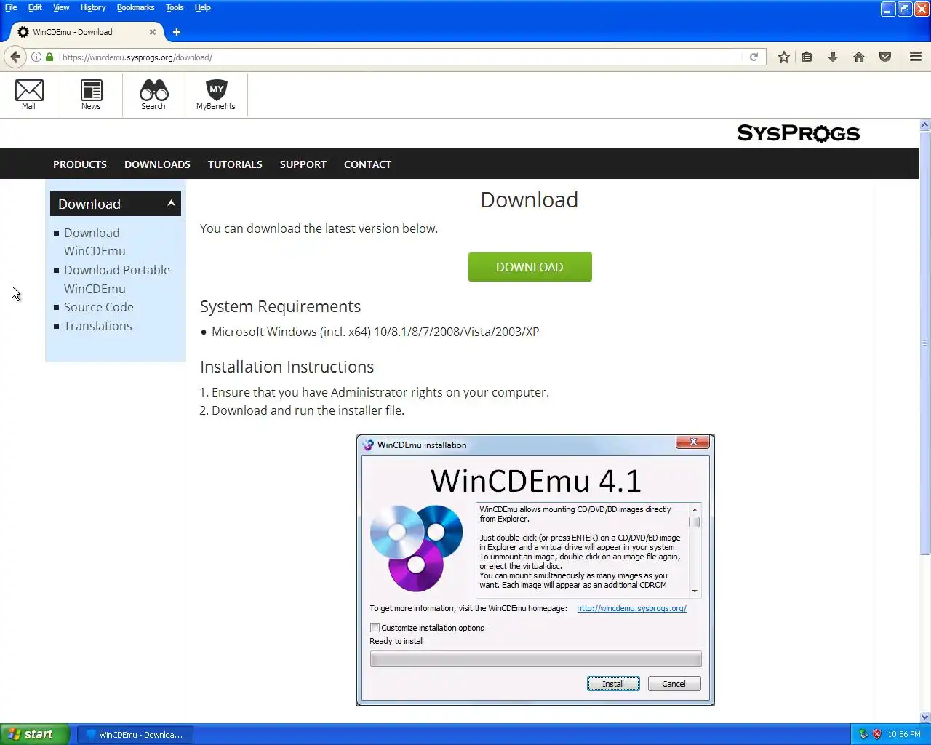Open the Edit menu

coord(35,7)
